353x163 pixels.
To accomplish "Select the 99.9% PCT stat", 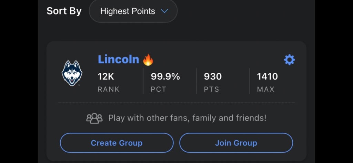I will click(x=165, y=77).
